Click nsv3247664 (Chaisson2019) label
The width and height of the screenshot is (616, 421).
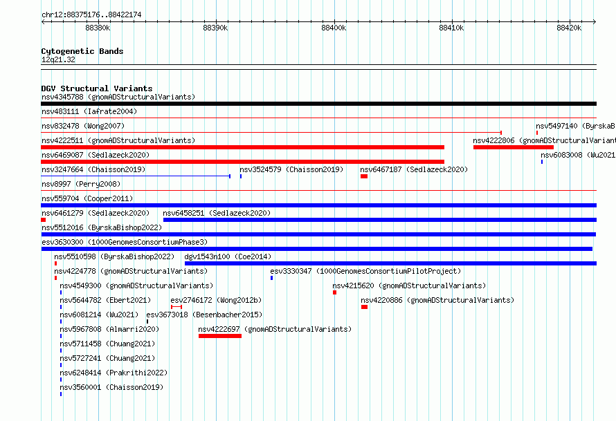coord(93,169)
